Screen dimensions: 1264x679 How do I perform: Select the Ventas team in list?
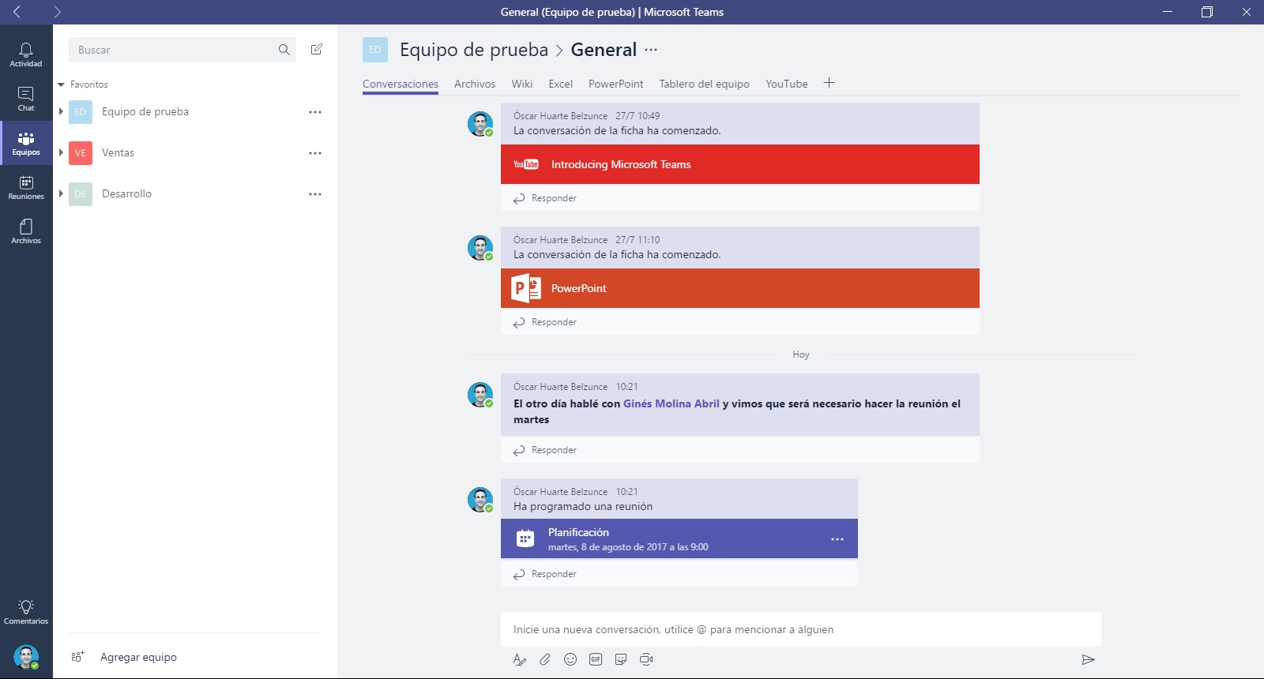118,152
